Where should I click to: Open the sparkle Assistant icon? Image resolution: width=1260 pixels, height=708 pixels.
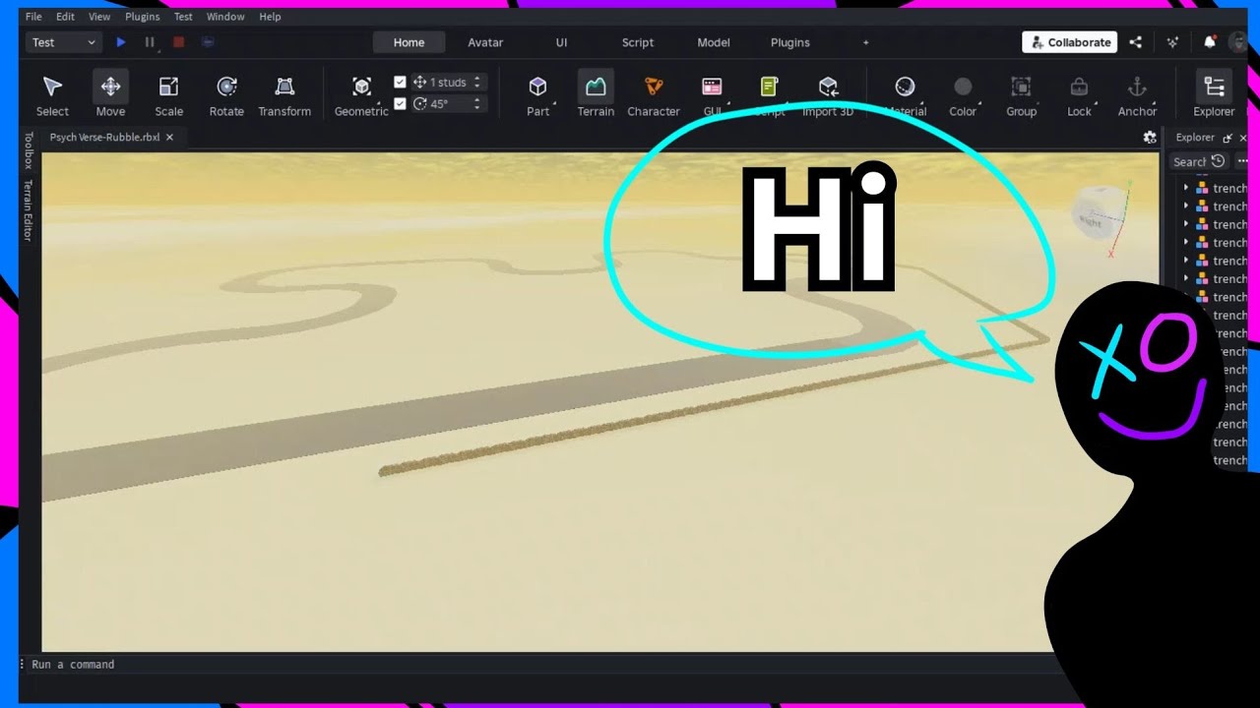click(x=1171, y=42)
